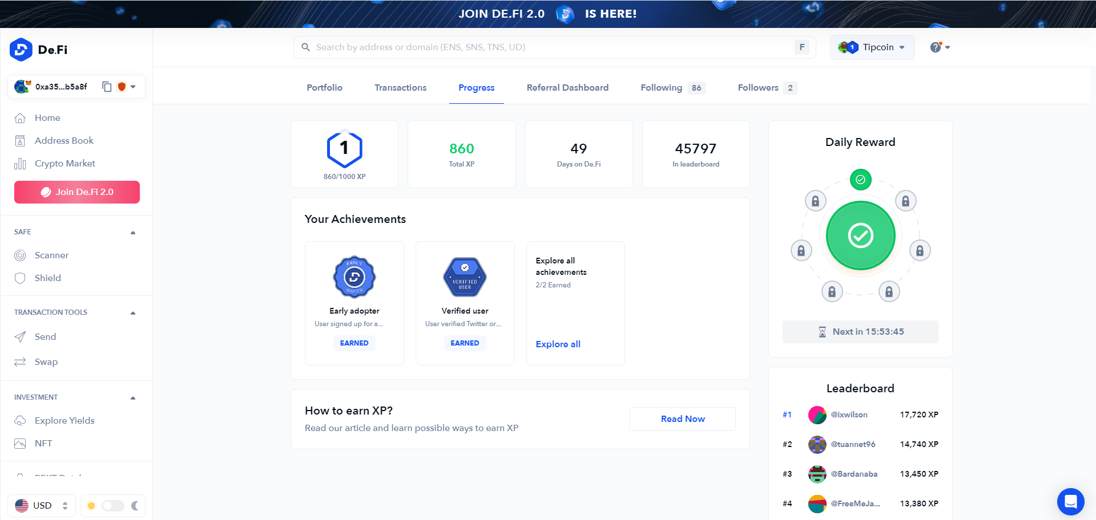The height and width of the screenshot is (520, 1096).
Task: Open the chat support bubble
Action: point(1070,502)
